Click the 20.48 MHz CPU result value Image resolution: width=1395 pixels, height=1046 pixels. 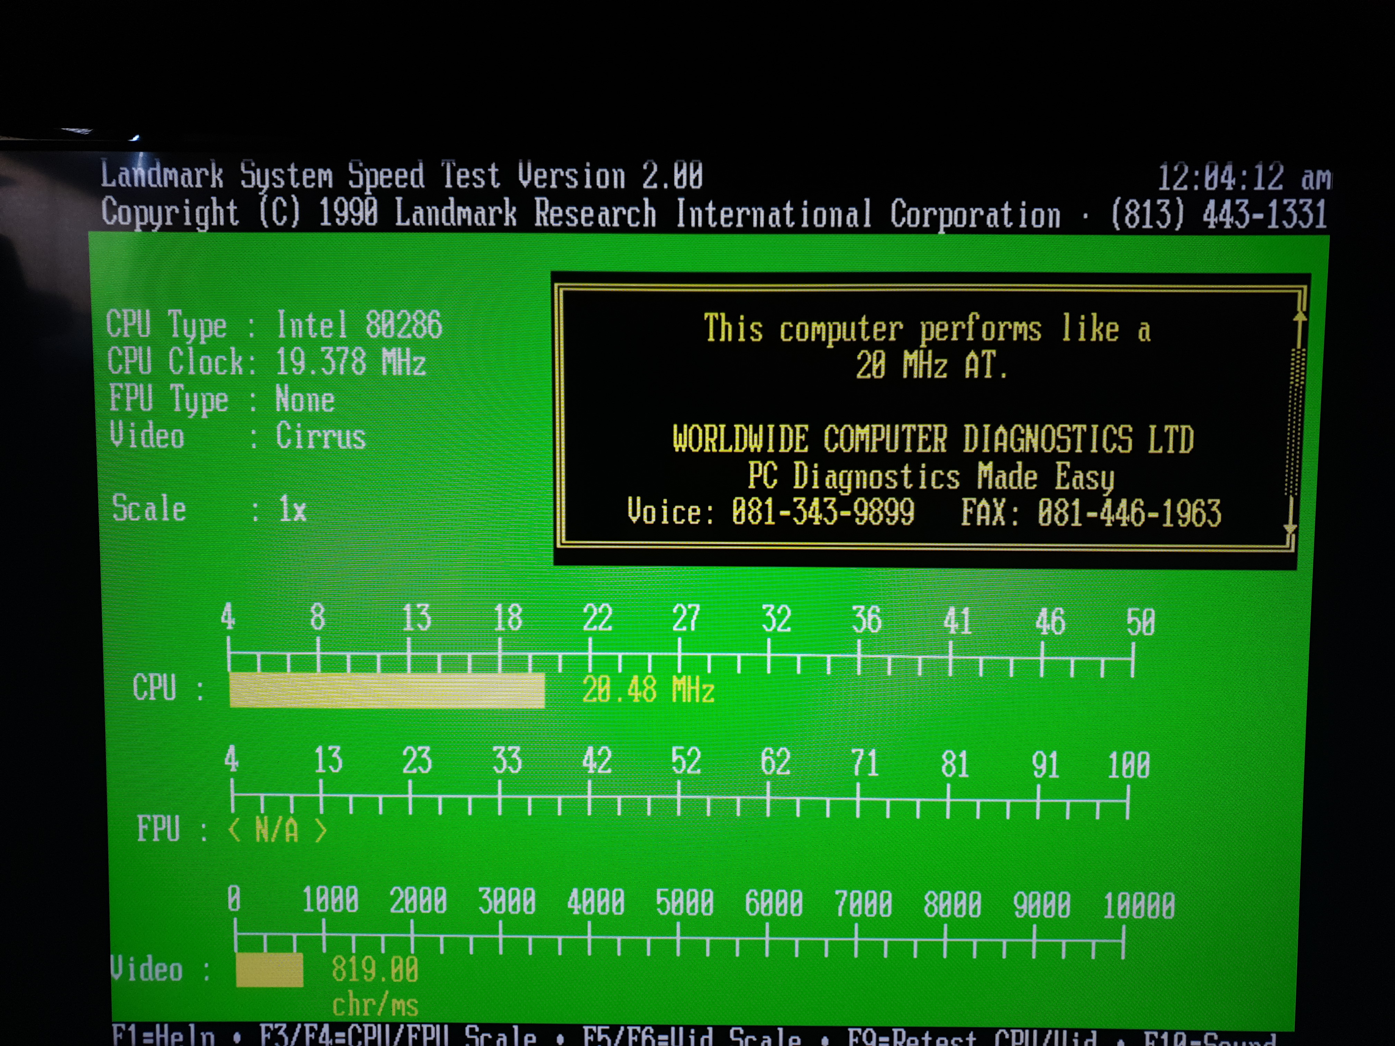648,690
